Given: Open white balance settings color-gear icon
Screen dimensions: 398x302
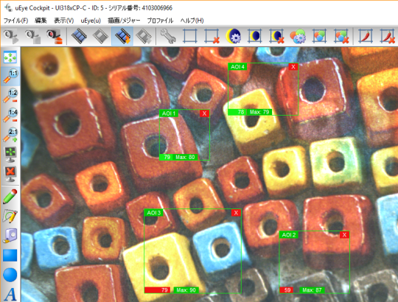Looking at the screenshot, I should (x=298, y=36).
